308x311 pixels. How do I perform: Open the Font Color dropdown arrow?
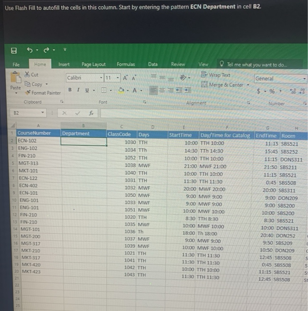click(x=141, y=91)
